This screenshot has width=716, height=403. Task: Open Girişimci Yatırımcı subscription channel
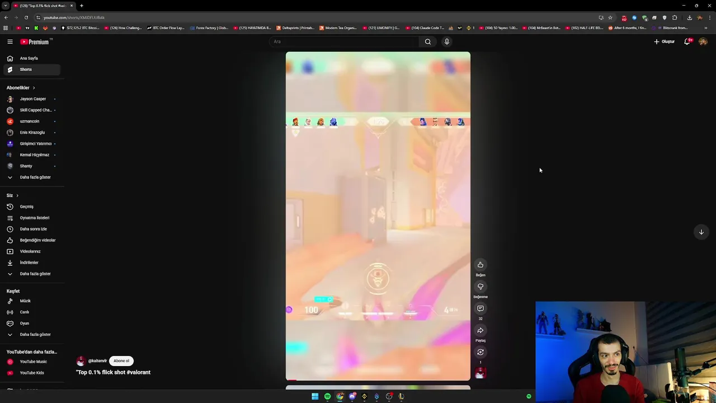pos(33,144)
